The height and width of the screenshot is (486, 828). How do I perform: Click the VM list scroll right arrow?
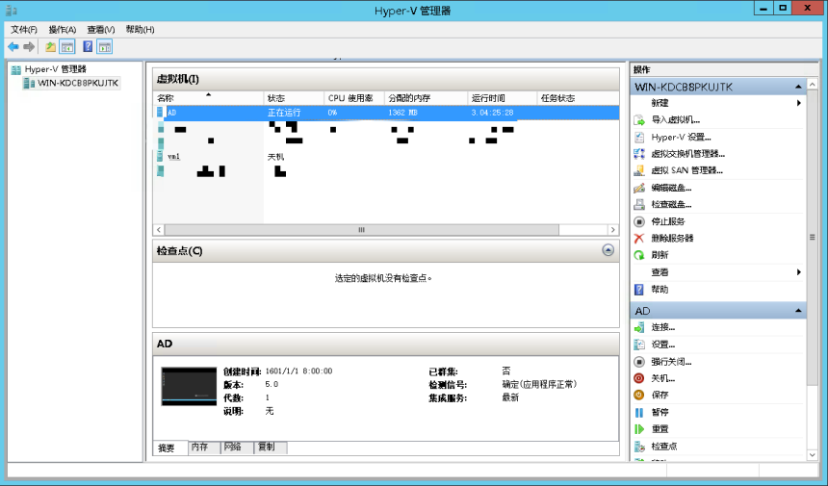613,230
